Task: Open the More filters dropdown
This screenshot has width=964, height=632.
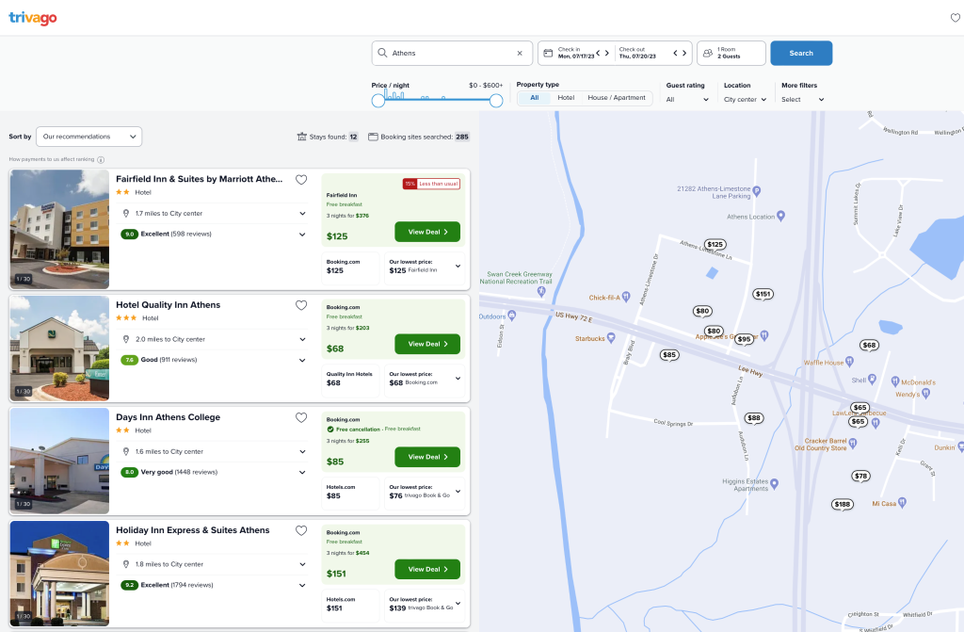Action: point(802,100)
